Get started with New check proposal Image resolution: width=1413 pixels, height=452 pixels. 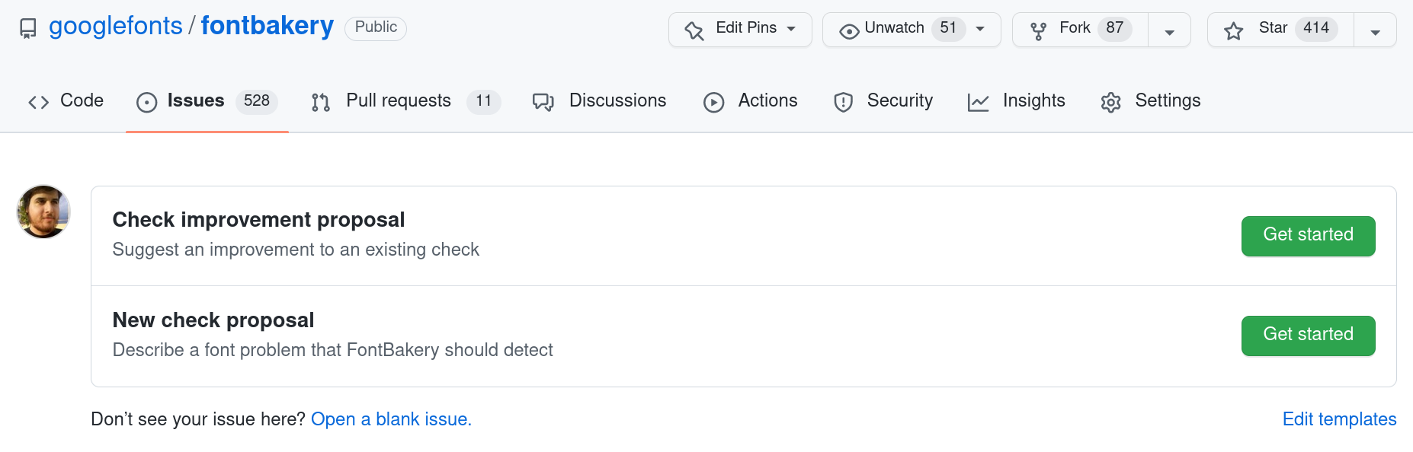[x=1308, y=335]
